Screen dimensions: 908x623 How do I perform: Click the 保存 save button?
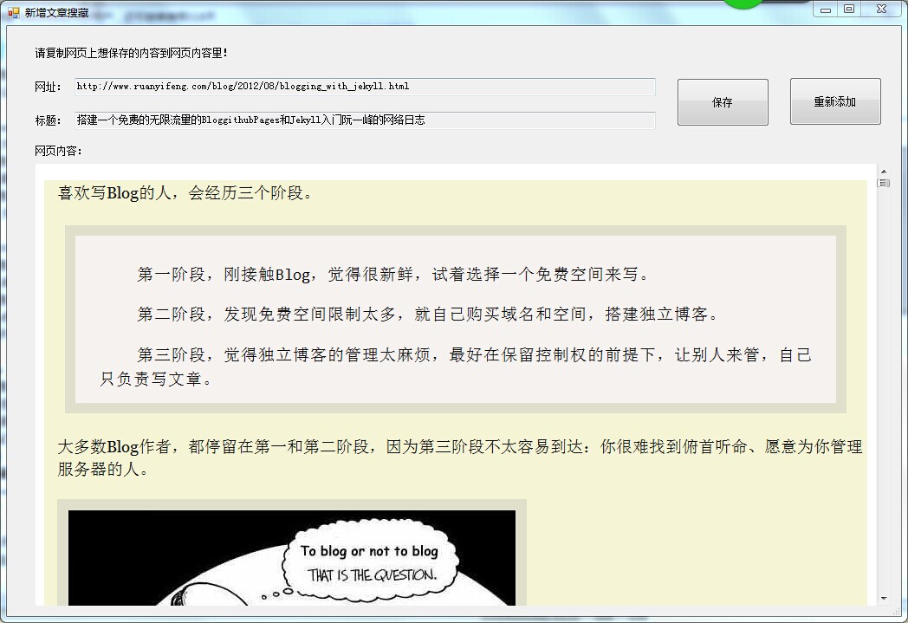coord(723,102)
